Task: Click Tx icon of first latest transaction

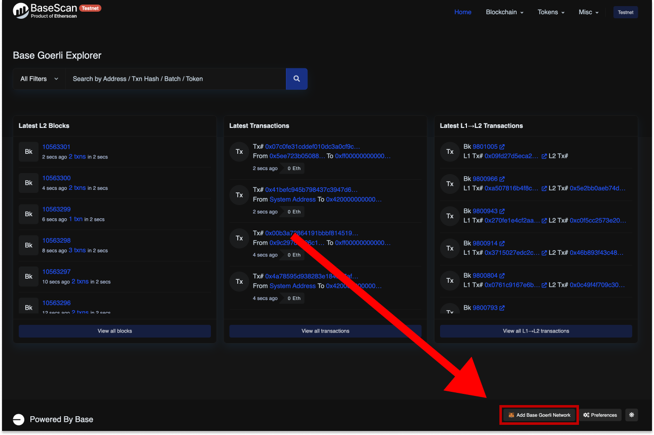Action: coord(239,152)
